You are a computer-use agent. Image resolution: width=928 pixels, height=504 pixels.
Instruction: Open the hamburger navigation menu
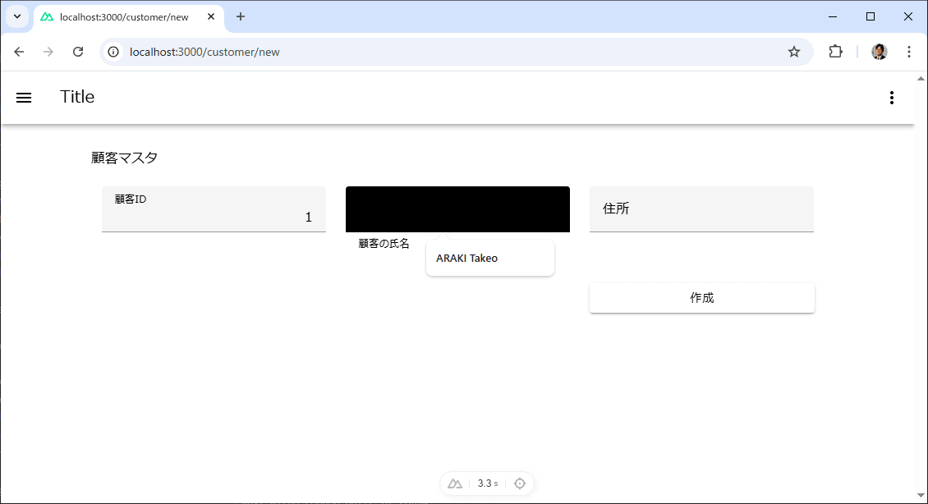point(24,98)
